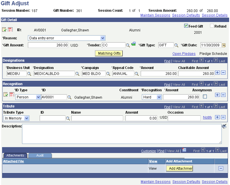Image resolution: width=230 pixels, height=185 pixels.
Task: Click the Add Attachment button
Action: tap(179, 169)
